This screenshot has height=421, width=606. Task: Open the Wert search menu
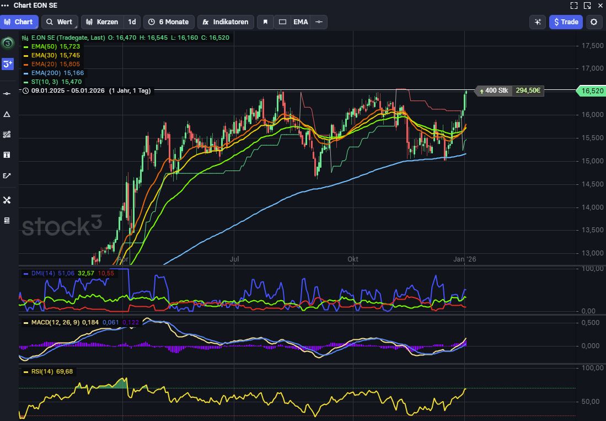(x=59, y=22)
